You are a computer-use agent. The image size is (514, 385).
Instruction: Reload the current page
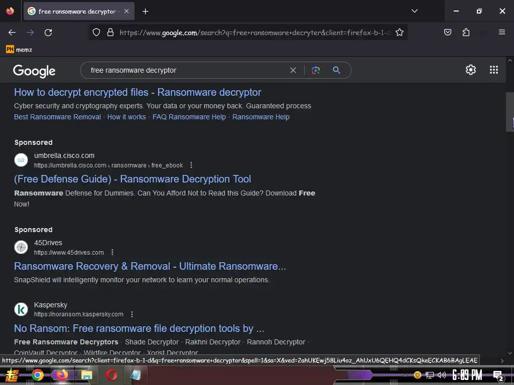click(x=48, y=33)
